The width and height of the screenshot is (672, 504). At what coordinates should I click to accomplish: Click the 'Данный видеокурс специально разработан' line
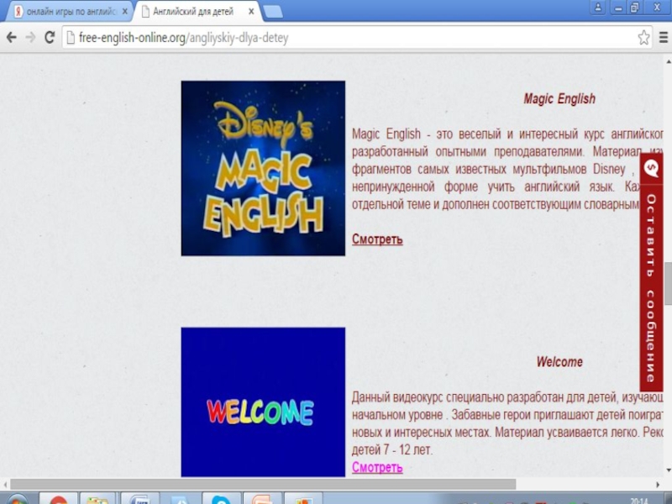(x=507, y=397)
